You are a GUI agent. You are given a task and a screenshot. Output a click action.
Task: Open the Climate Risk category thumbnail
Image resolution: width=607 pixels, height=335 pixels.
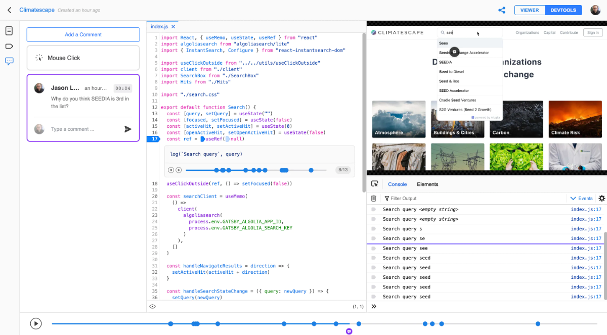(575, 119)
